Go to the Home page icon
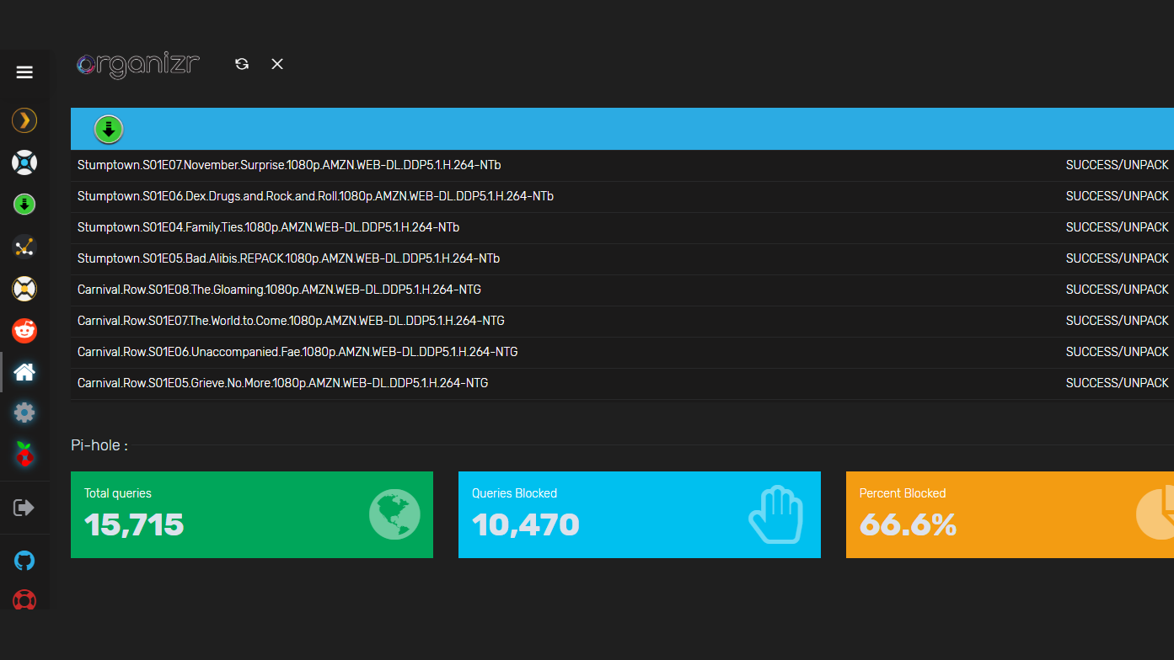The image size is (1174, 660). tap(24, 371)
